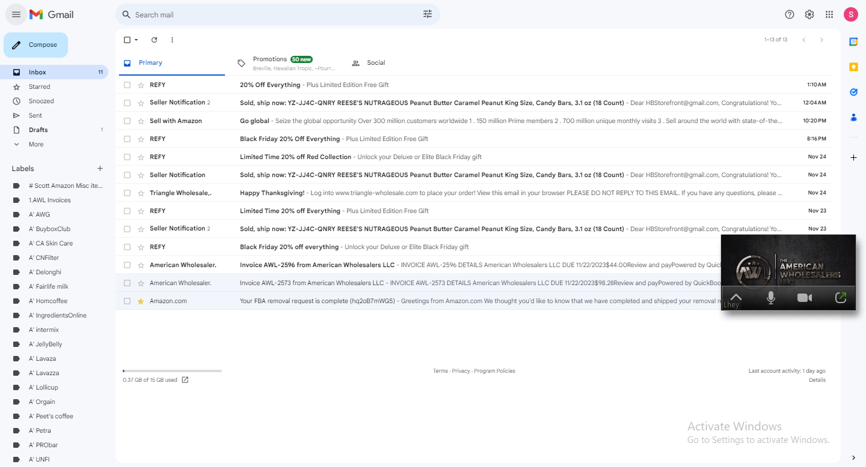Open Google Keep side panel icon
The width and height of the screenshot is (866, 467).
(x=853, y=67)
